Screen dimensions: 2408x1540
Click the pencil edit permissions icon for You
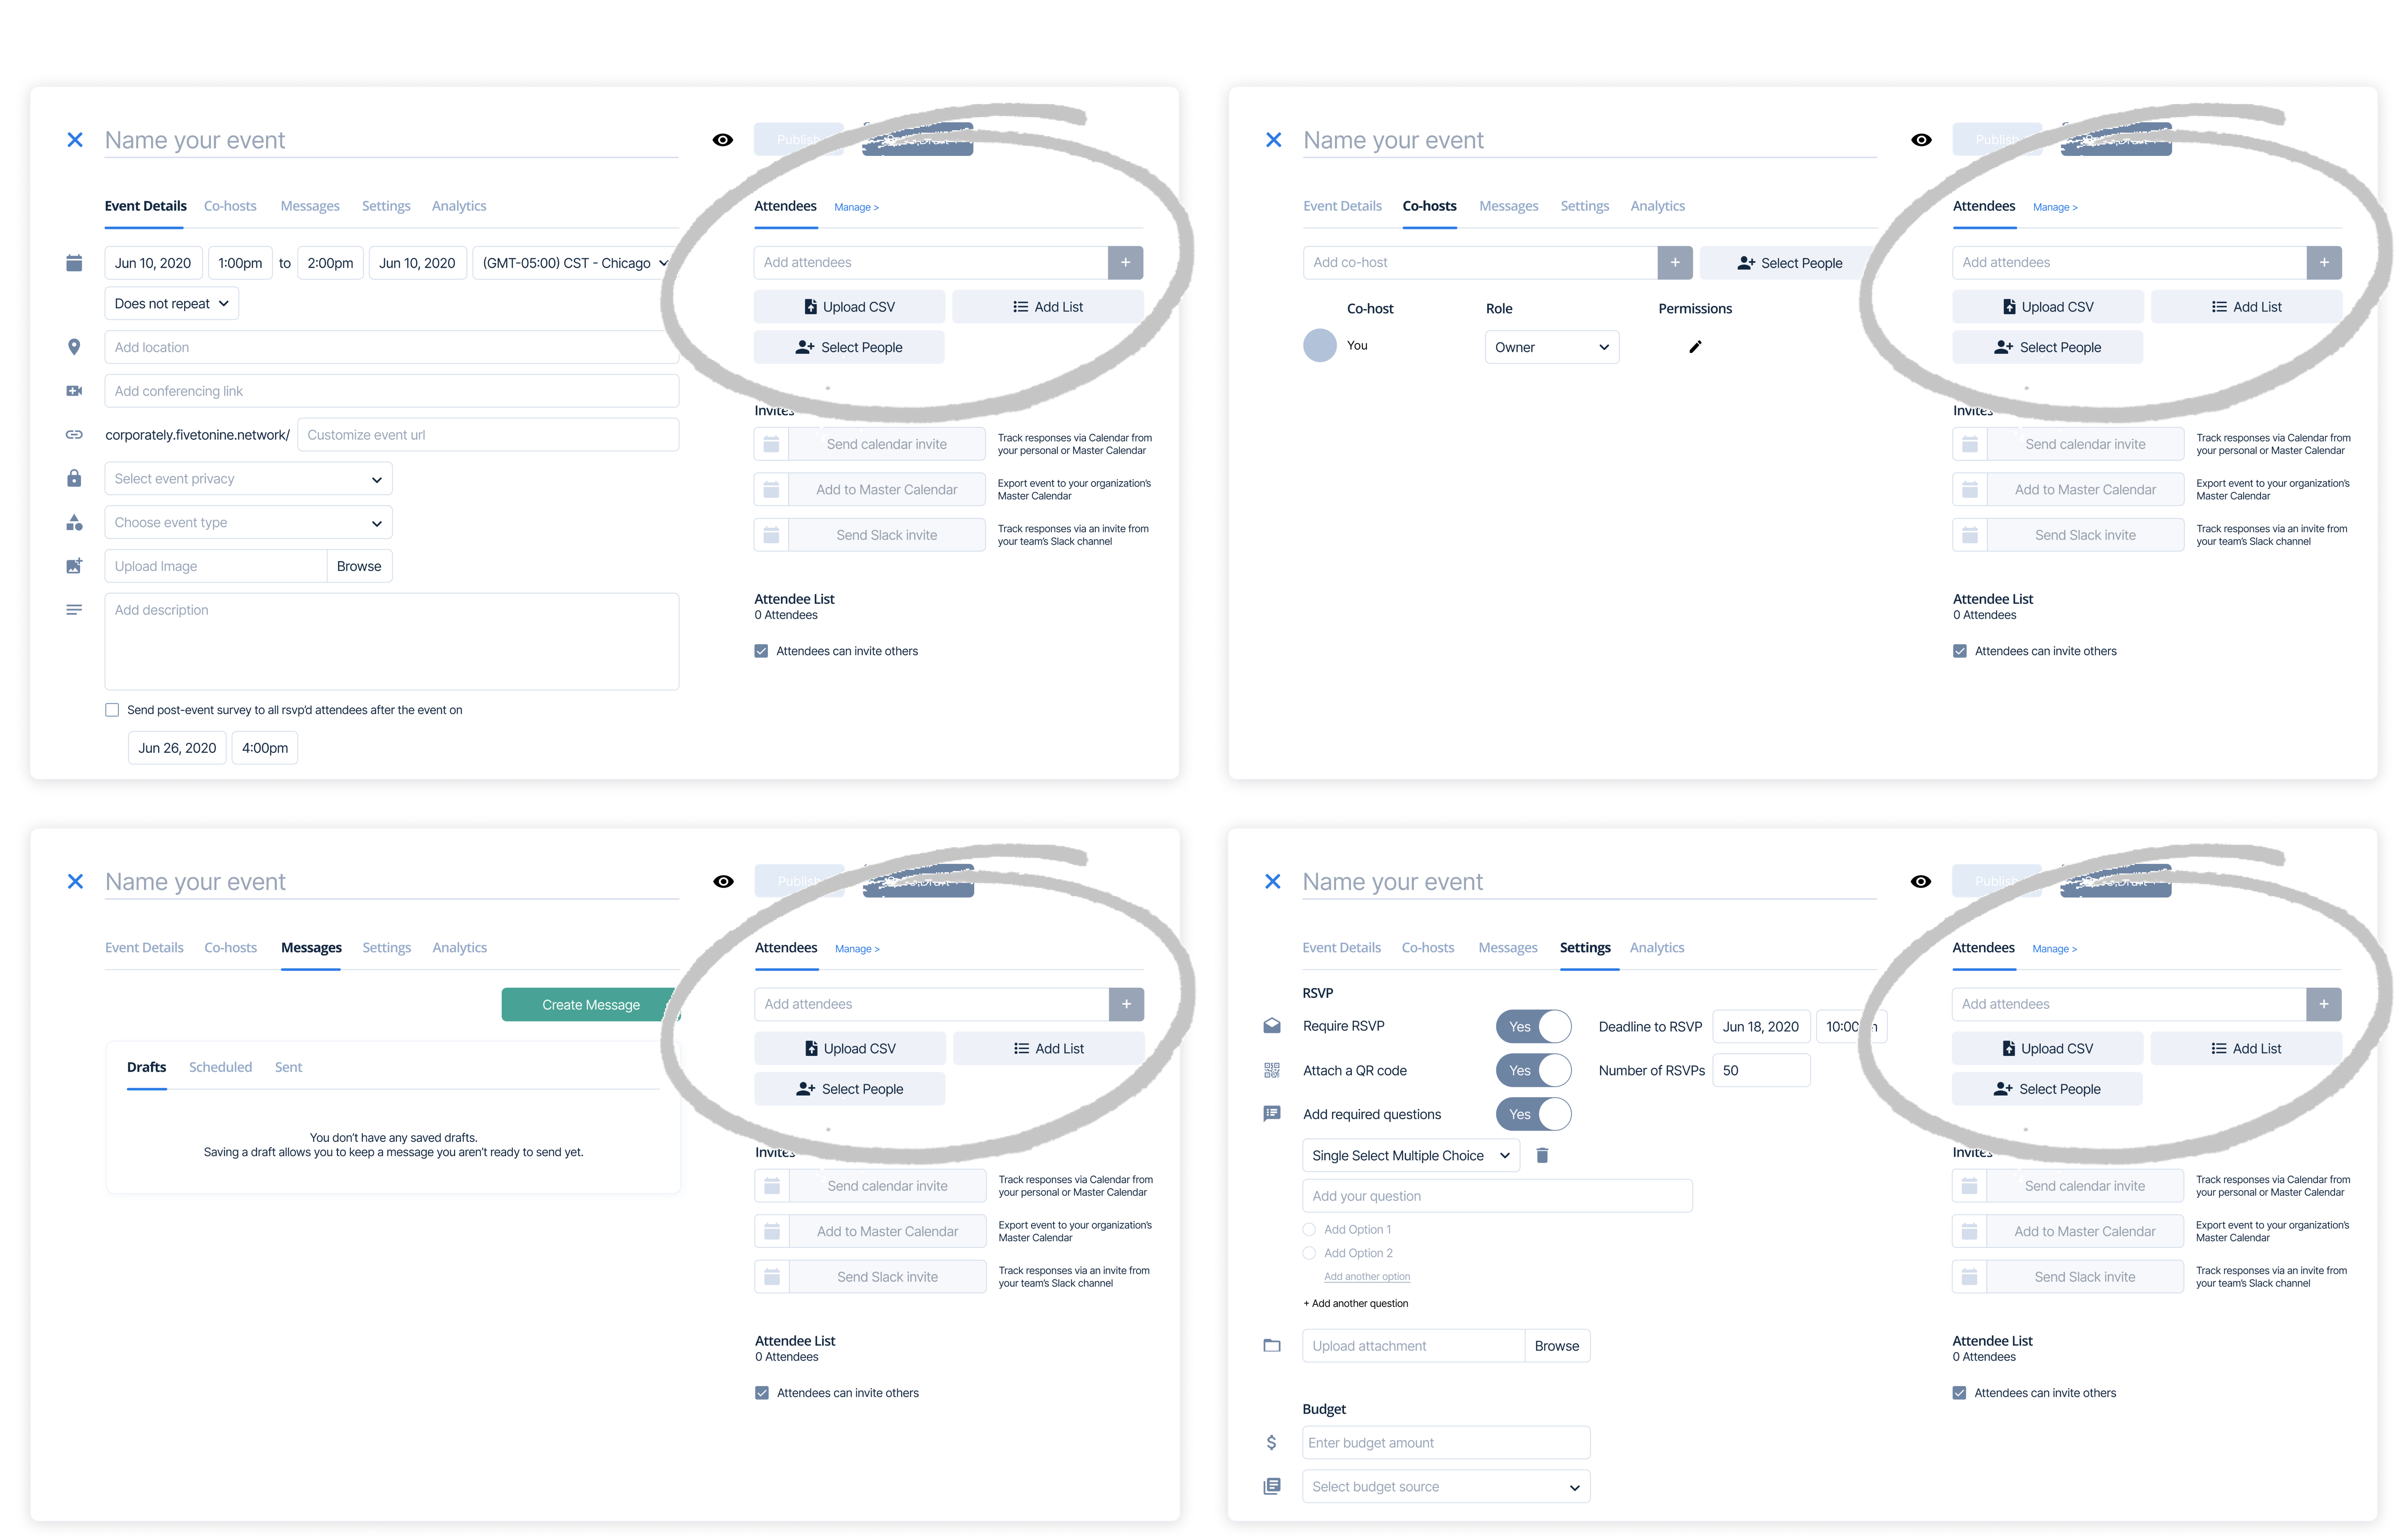(1695, 347)
